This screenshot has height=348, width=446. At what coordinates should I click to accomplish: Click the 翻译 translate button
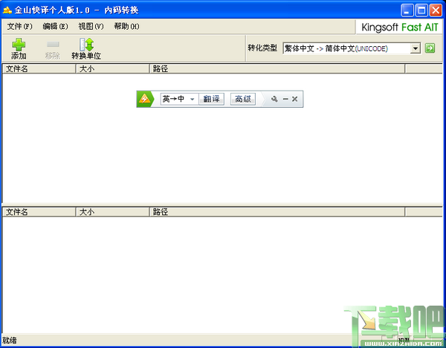pos(211,99)
